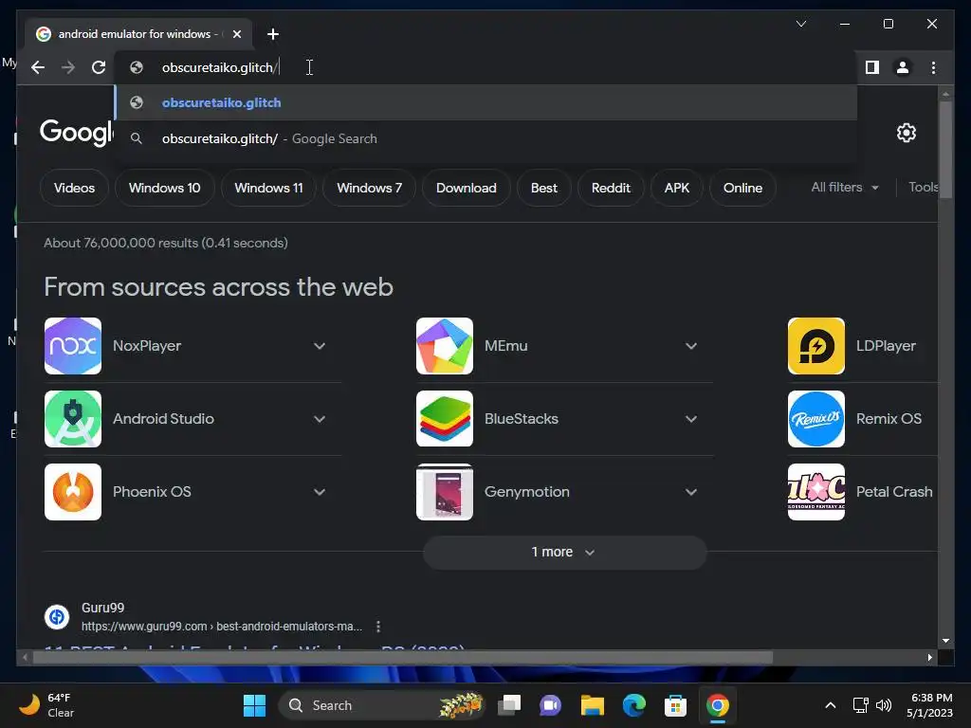The width and height of the screenshot is (971, 728).
Task: Select the Reddit filter chip
Action: pos(611,189)
